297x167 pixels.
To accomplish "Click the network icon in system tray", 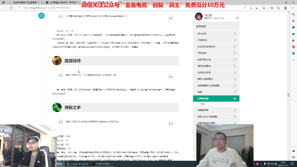I will pyautogui.click(x=268, y=164).
